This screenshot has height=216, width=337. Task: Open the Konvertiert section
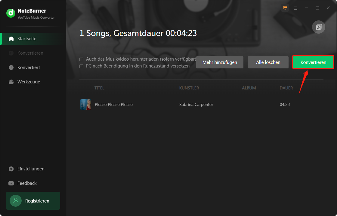tap(33, 67)
